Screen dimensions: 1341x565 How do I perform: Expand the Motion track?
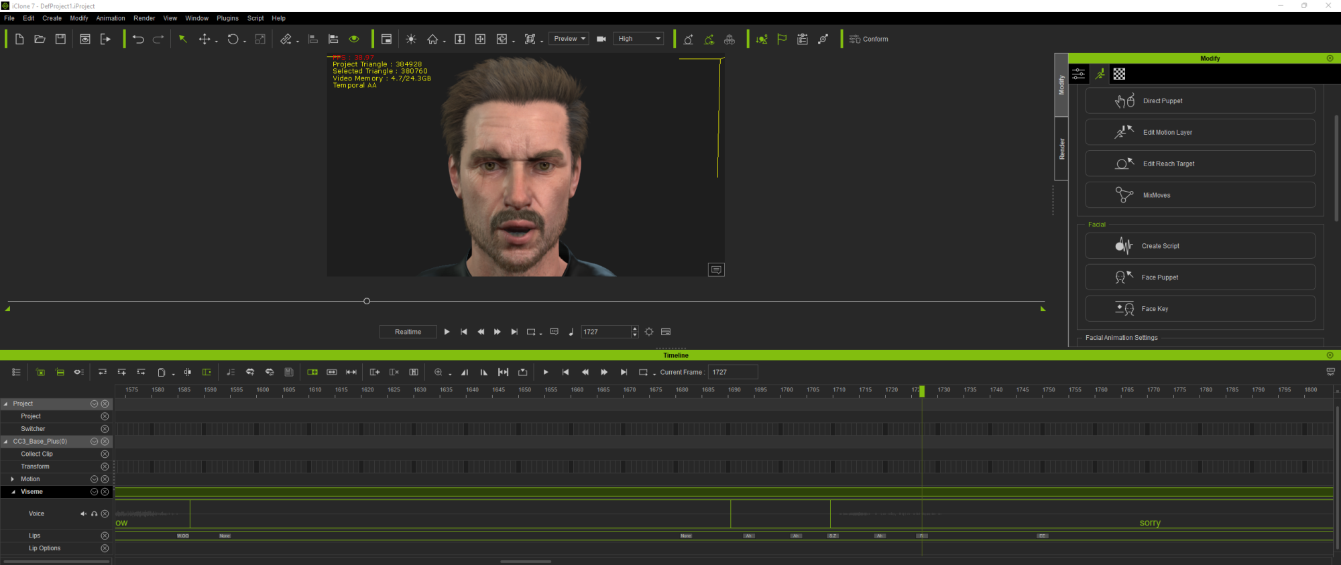point(13,479)
